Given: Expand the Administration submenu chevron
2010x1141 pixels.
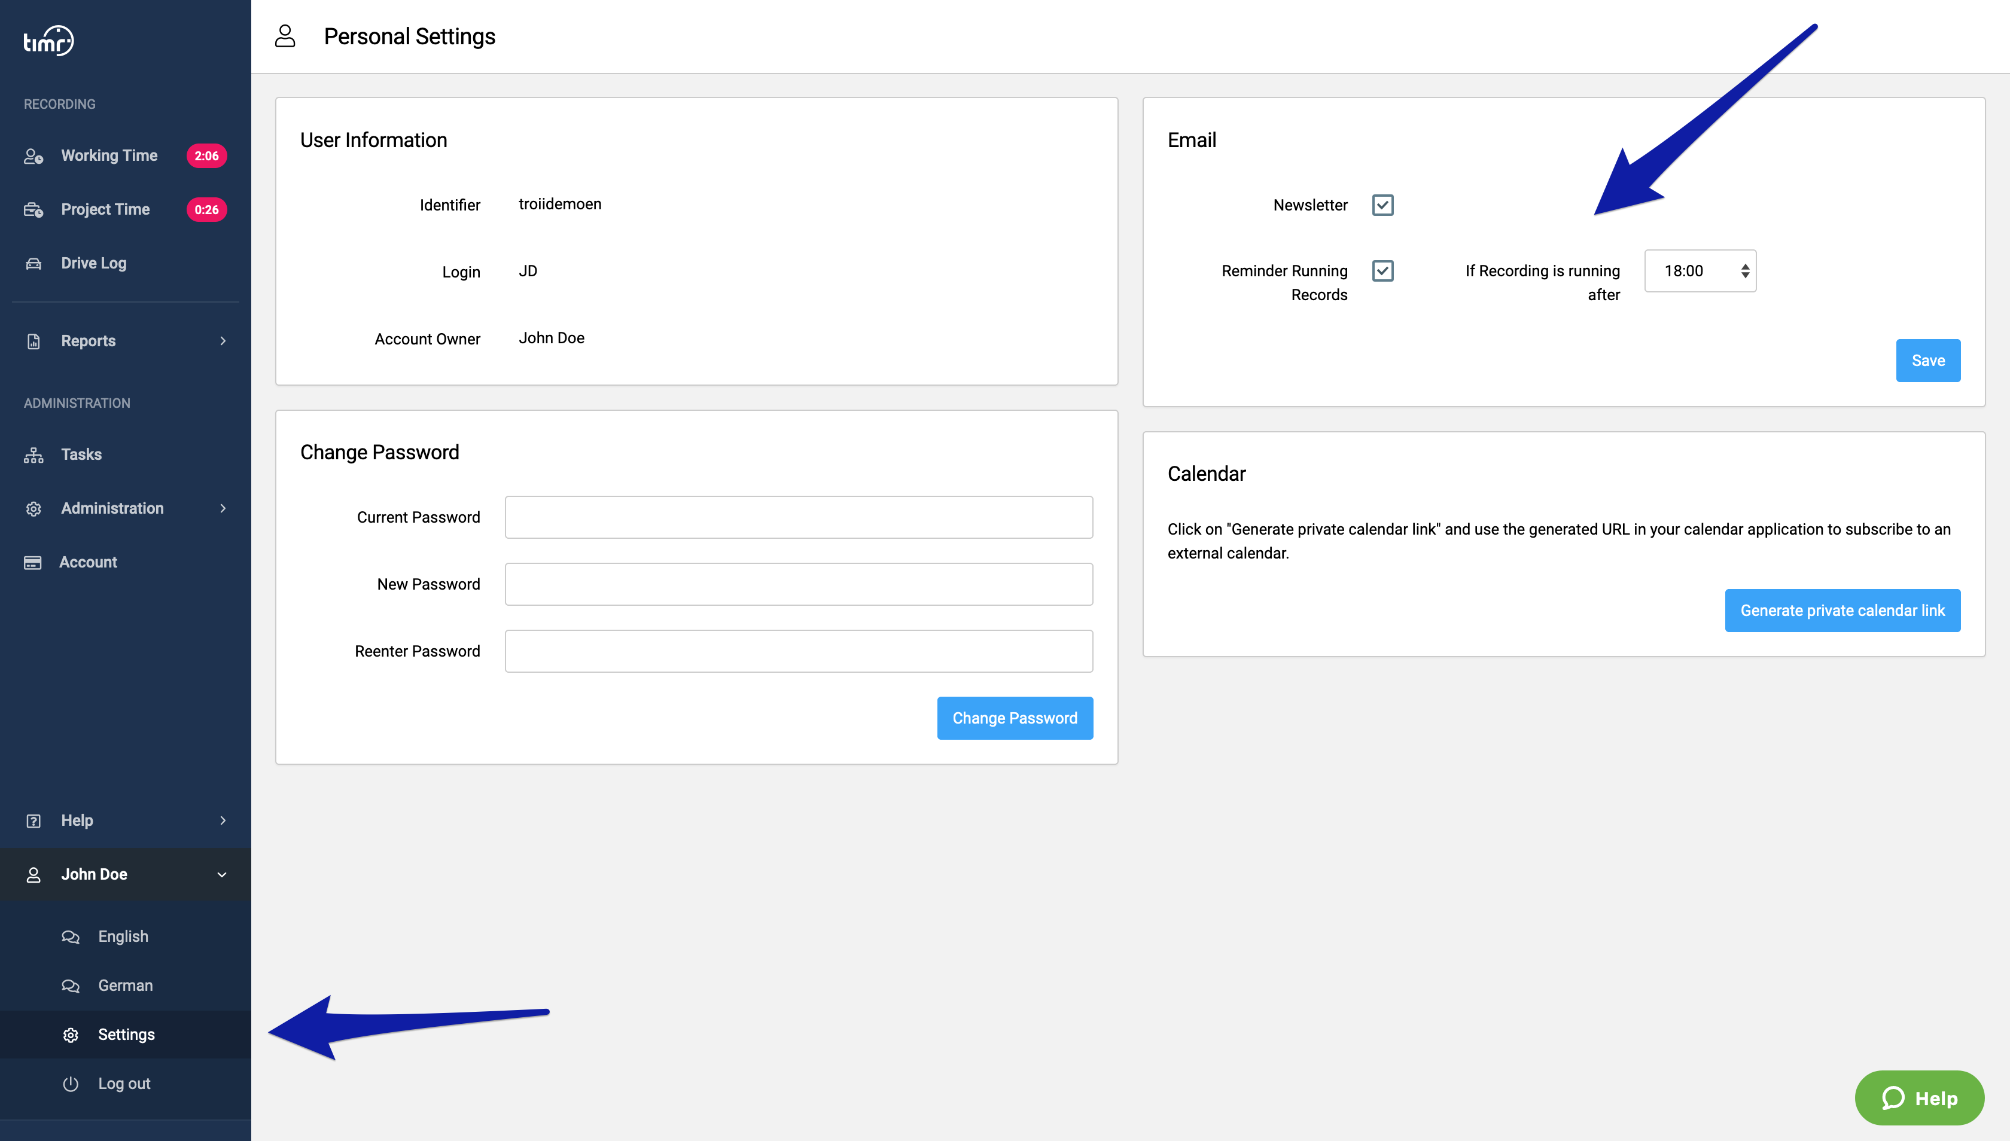Looking at the screenshot, I should [223, 508].
